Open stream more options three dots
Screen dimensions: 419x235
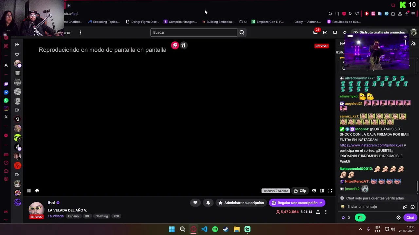(x=326, y=212)
